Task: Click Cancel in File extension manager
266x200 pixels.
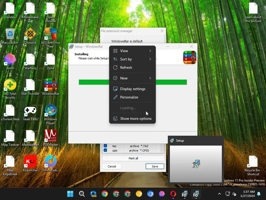Action: coord(112,166)
